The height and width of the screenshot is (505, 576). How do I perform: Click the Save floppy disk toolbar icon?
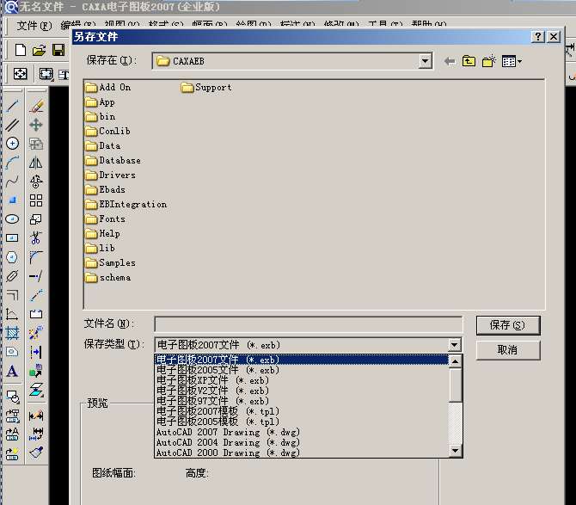click(x=58, y=50)
